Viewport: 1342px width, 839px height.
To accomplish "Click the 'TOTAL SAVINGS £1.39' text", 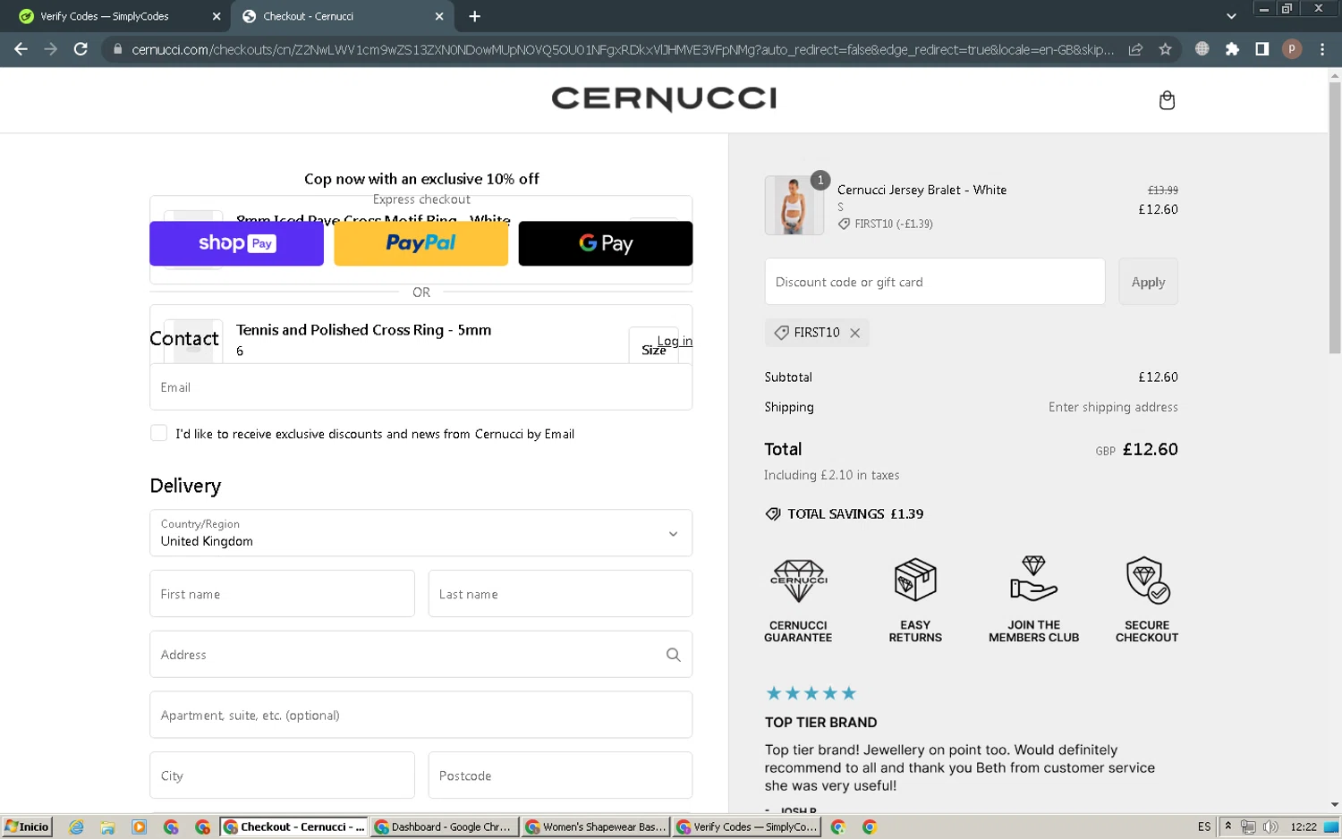I will tap(855, 514).
